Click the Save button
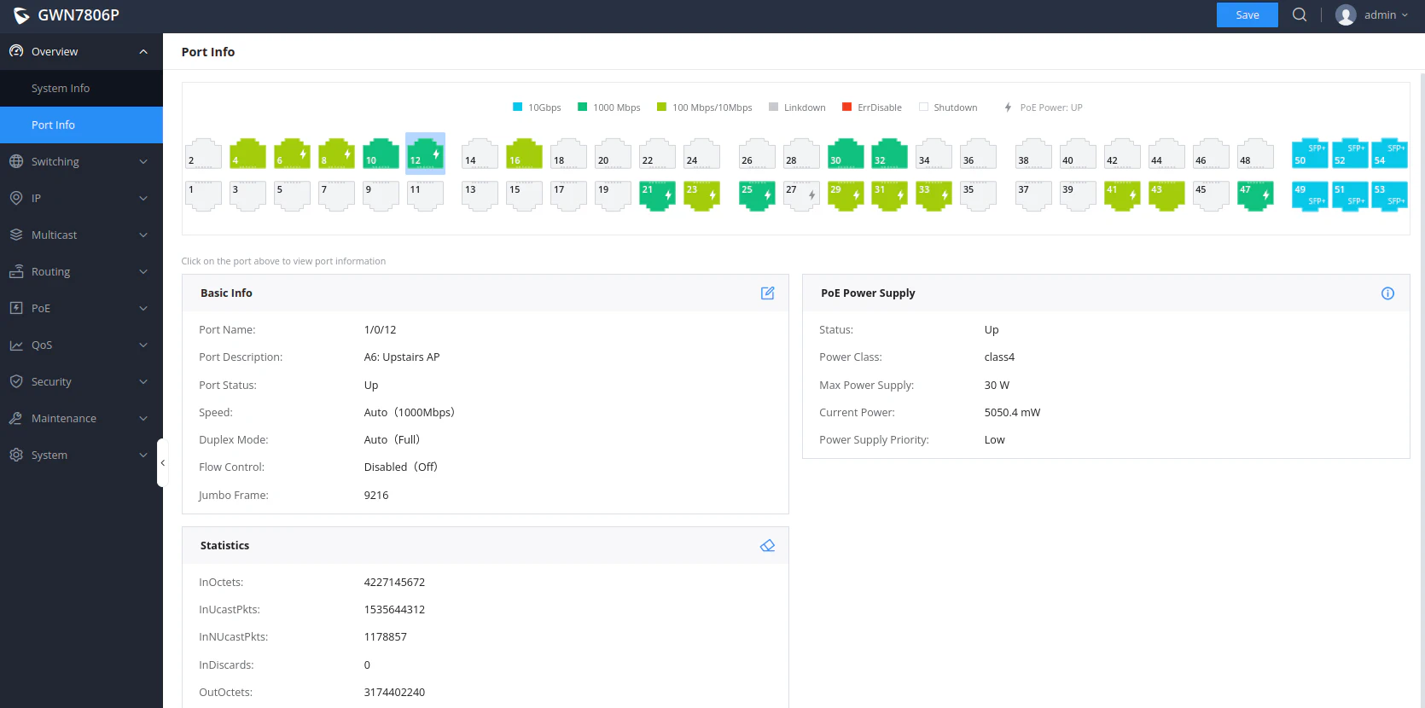 (x=1247, y=15)
